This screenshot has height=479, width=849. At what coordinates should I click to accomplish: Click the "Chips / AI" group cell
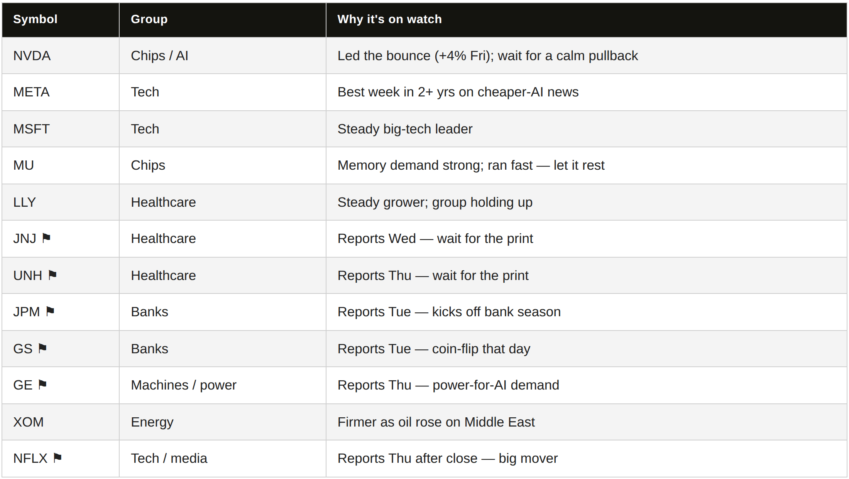(223, 56)
